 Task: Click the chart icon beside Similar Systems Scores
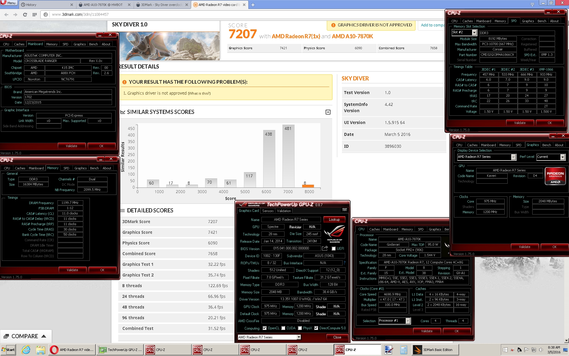click(123, 112)
